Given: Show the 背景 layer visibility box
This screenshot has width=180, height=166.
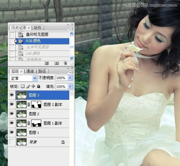Looking at the screenshot, I should (12, 142).
